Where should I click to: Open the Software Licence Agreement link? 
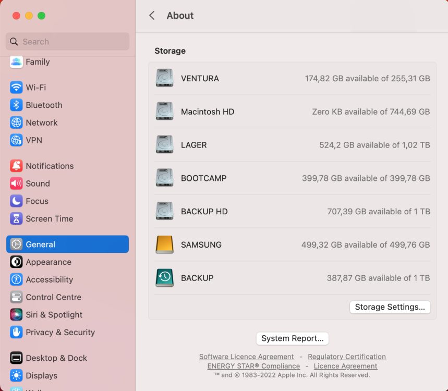[246, 357]
